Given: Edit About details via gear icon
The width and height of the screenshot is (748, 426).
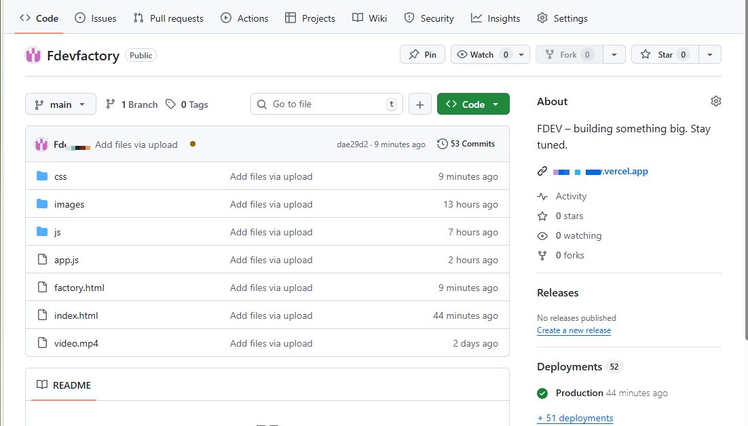Looking at the screenshot, I should [x=715, y=101].
